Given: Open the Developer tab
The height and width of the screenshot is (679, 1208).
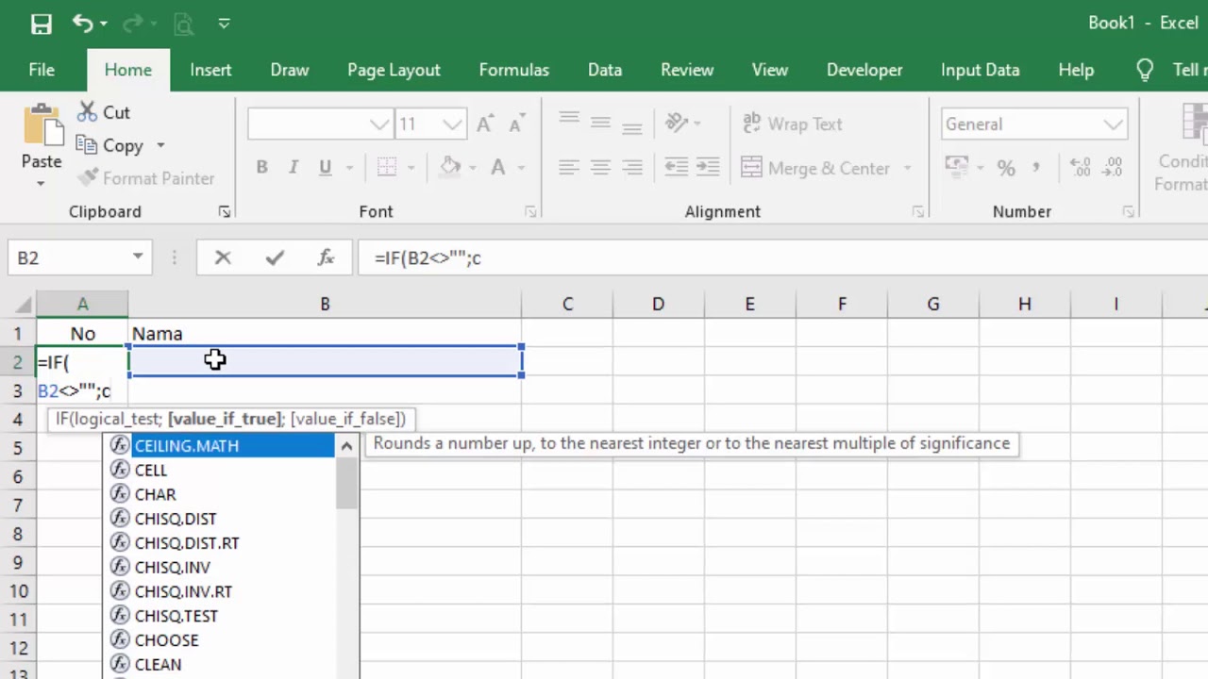Looking at the screenshot, I should pos(864,70).
